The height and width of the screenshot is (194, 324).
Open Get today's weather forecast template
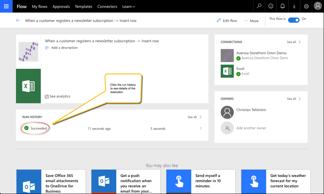pos(276,182)
